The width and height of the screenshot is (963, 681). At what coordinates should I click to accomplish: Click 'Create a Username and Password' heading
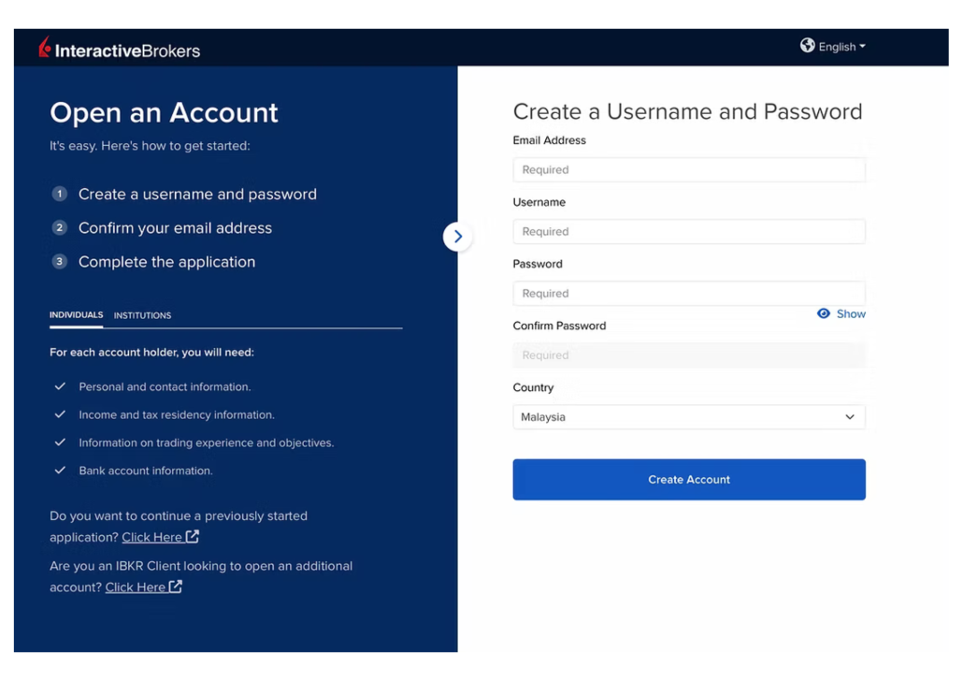[688, 112]
